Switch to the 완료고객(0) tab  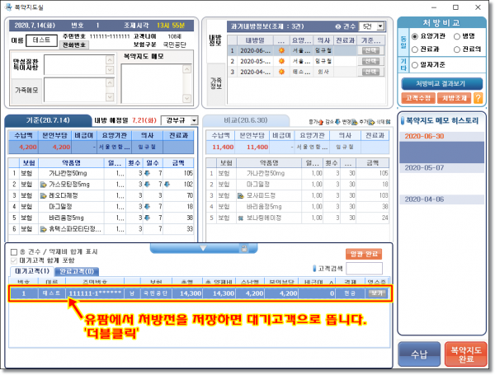pyautogui.click(x=75, y=271)
